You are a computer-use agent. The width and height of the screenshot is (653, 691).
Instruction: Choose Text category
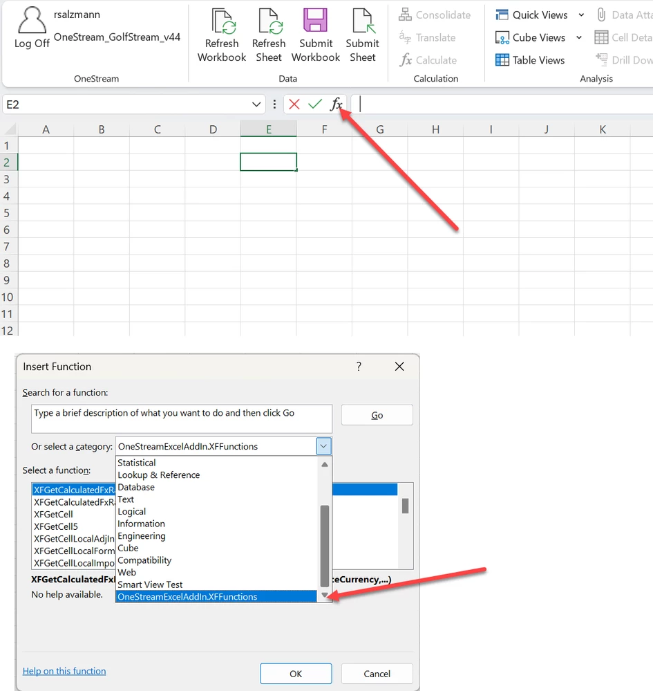(x=216, y=499)
